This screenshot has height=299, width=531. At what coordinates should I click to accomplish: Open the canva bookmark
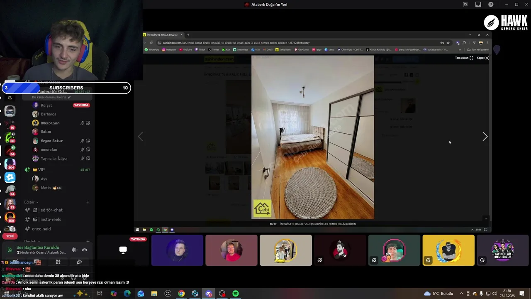coord(330,50)
